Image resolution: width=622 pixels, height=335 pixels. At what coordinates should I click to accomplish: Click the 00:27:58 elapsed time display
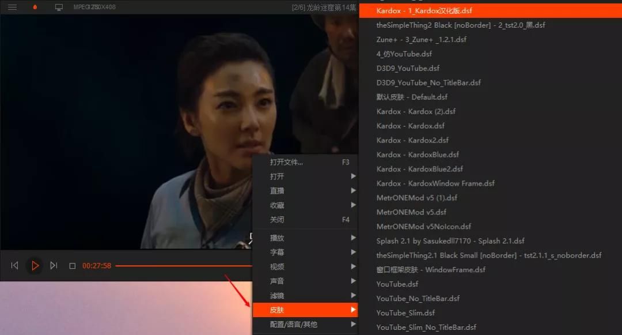pyautogui.click(x=97, y=266)
